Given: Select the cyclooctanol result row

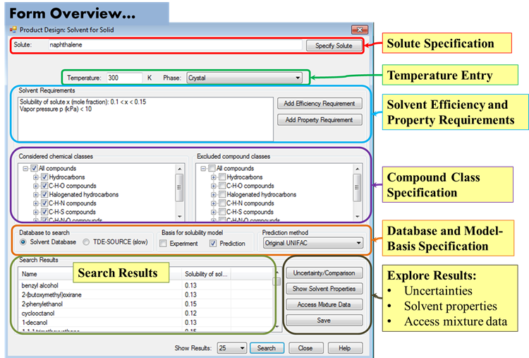Looking at the screenshot, I should [x=146, y=313].
